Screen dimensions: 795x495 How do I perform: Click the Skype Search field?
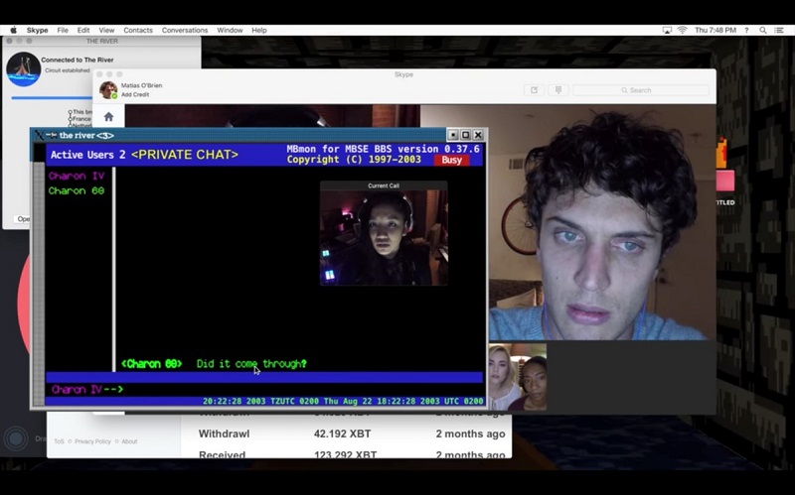coord(641,90)
